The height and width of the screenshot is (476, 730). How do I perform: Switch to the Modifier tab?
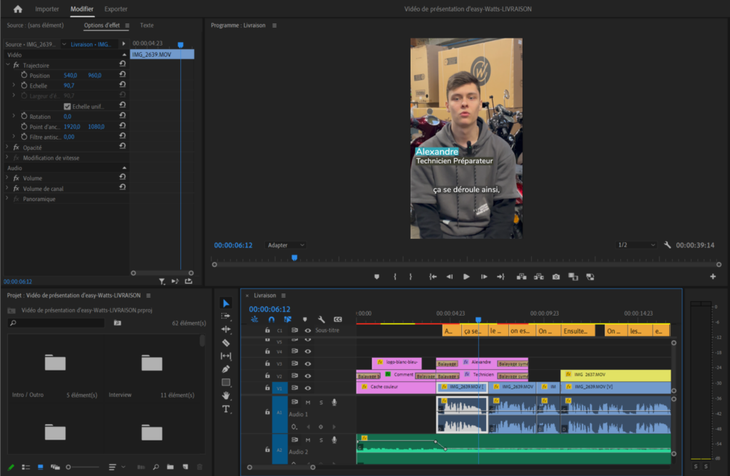click(82, 9)
